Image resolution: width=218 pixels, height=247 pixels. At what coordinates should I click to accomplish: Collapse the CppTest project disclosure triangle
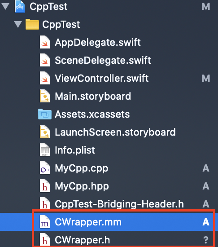click(x=5, y=6)
